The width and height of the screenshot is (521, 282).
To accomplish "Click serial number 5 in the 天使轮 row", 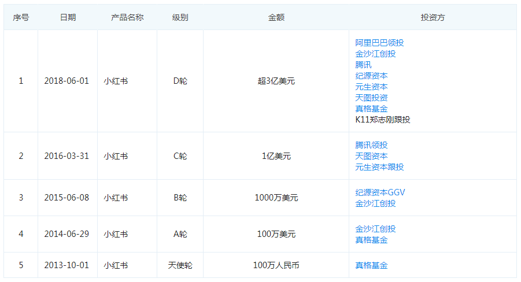I will 21,265.
